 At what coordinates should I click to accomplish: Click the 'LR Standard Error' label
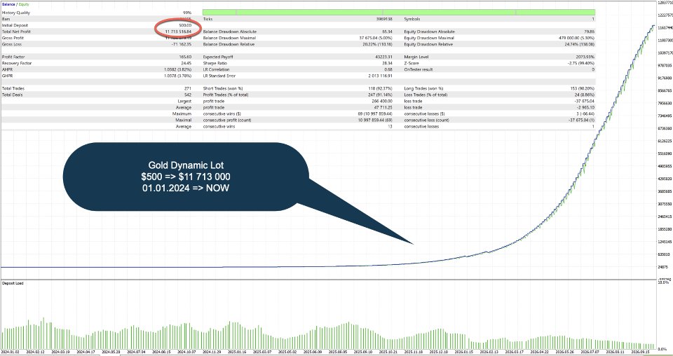point(219,76)
